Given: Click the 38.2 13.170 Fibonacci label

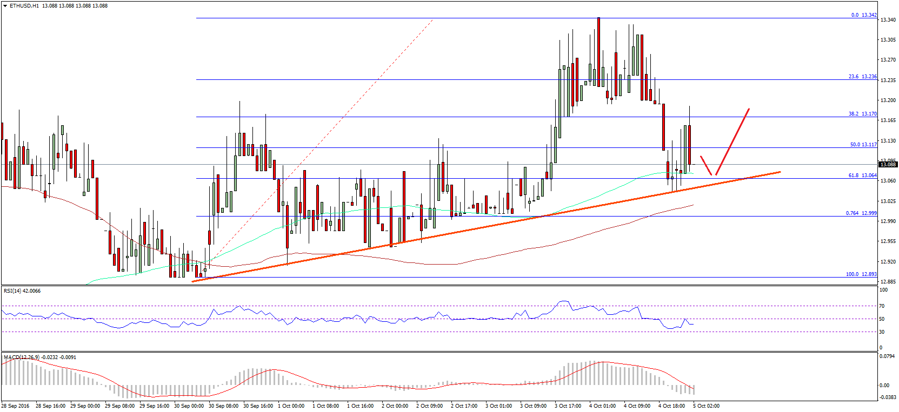Looking at the screenshot, I should (x=862, y=114).
